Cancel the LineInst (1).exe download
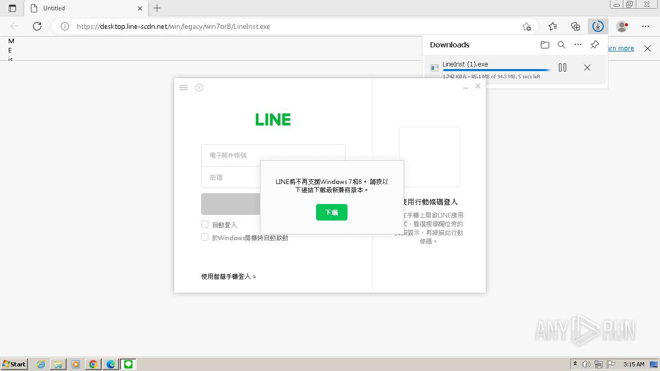Viewport: 660px width, 371px height. (x=587, y=68)
